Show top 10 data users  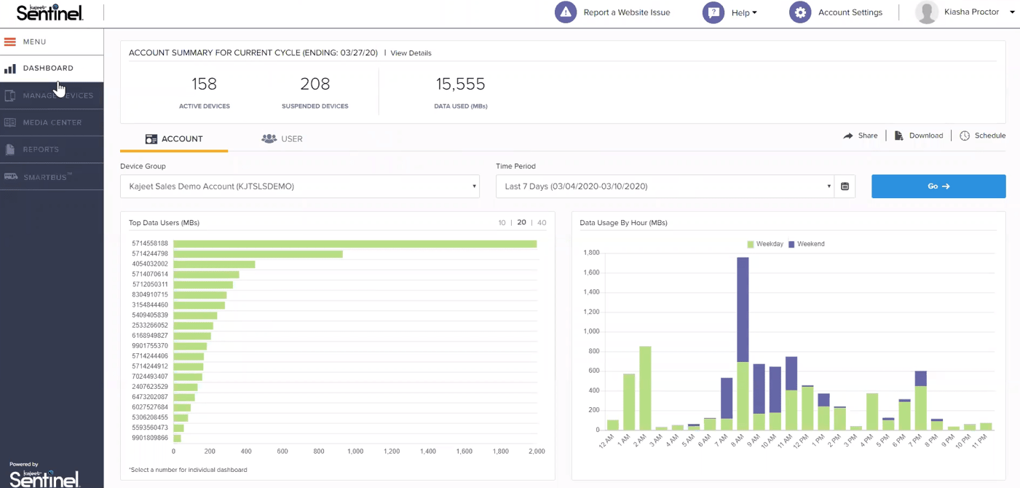(502, 223)
